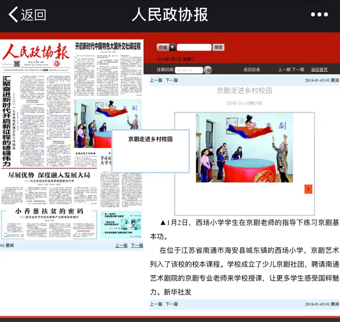Focus the search text field beside 作者

pos(194,47)
